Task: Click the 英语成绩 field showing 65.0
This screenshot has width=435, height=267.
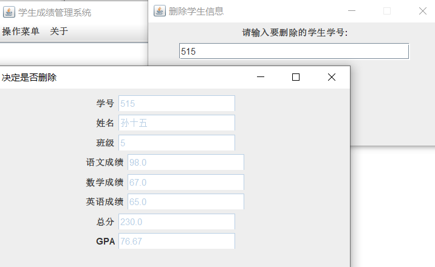Action: [x=186, y=201]
